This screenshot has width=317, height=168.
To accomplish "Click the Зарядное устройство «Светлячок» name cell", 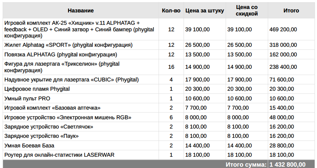I will (x=49, y=127).
